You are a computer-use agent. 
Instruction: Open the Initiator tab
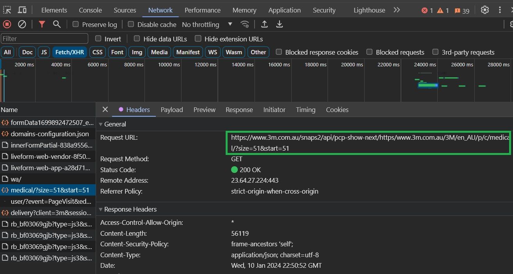(274, 110)
